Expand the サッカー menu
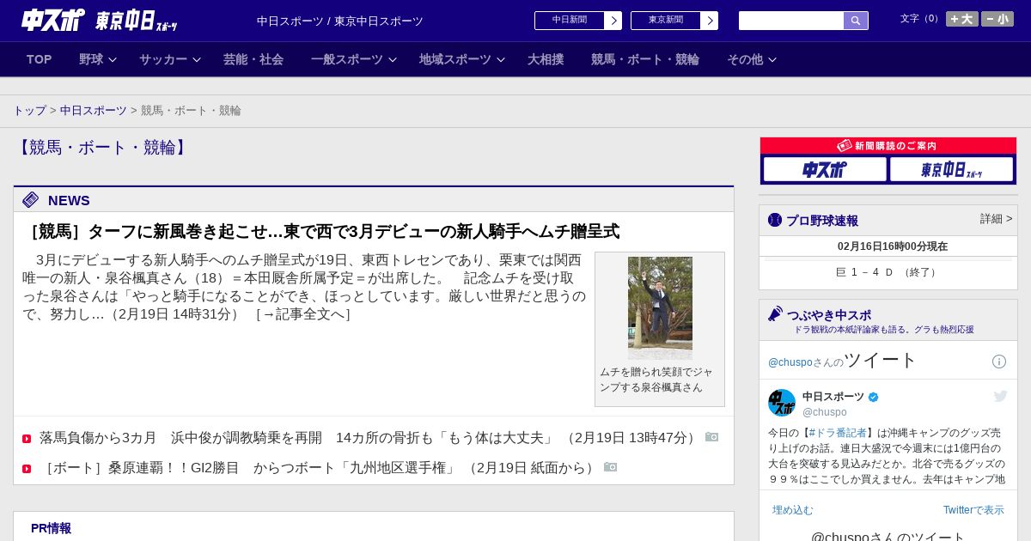The height and width of the screenshot is (541, 1031). click(x=170, y=59)
